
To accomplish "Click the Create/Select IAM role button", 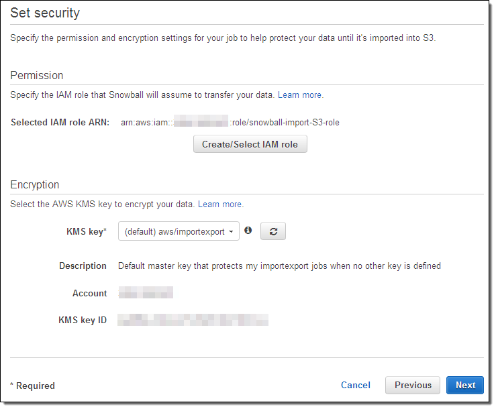I will pyautogui.click(x=250, y=144).
